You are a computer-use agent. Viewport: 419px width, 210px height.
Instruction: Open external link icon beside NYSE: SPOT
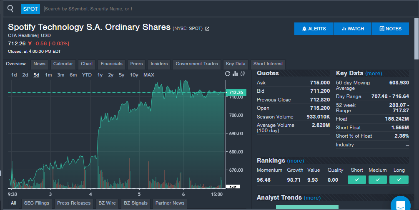pyautogui.click(x=207, y=29)
